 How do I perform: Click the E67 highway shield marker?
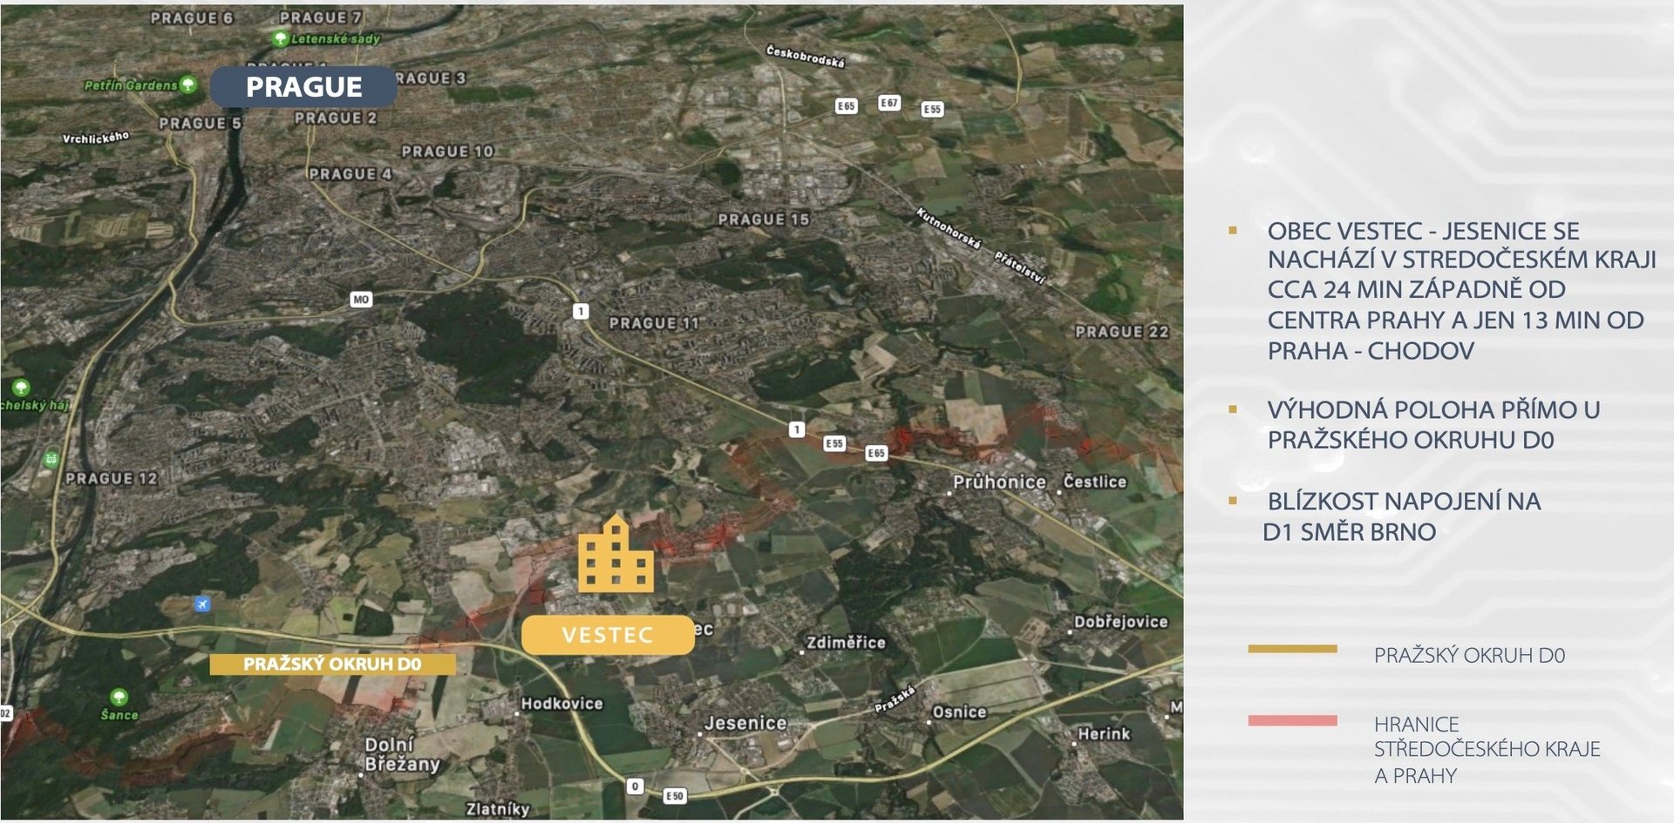coord(888,103)
